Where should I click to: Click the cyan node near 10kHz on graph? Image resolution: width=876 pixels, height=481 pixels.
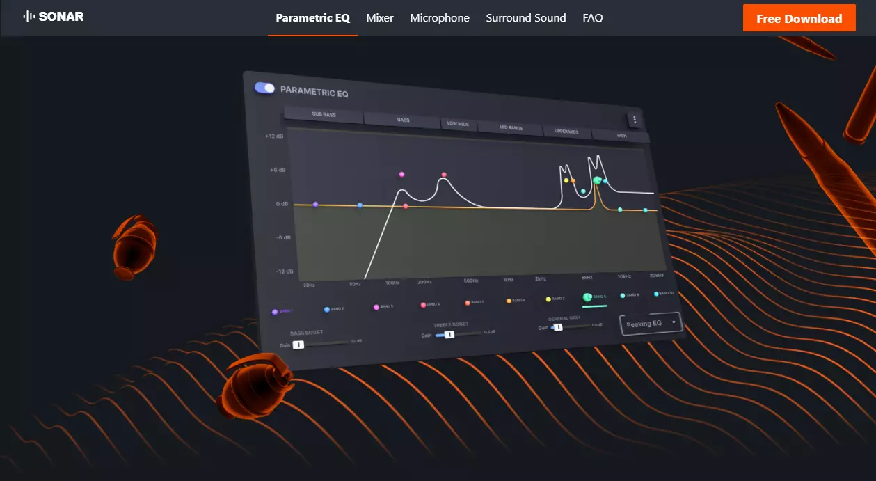[x=620, y=210]
